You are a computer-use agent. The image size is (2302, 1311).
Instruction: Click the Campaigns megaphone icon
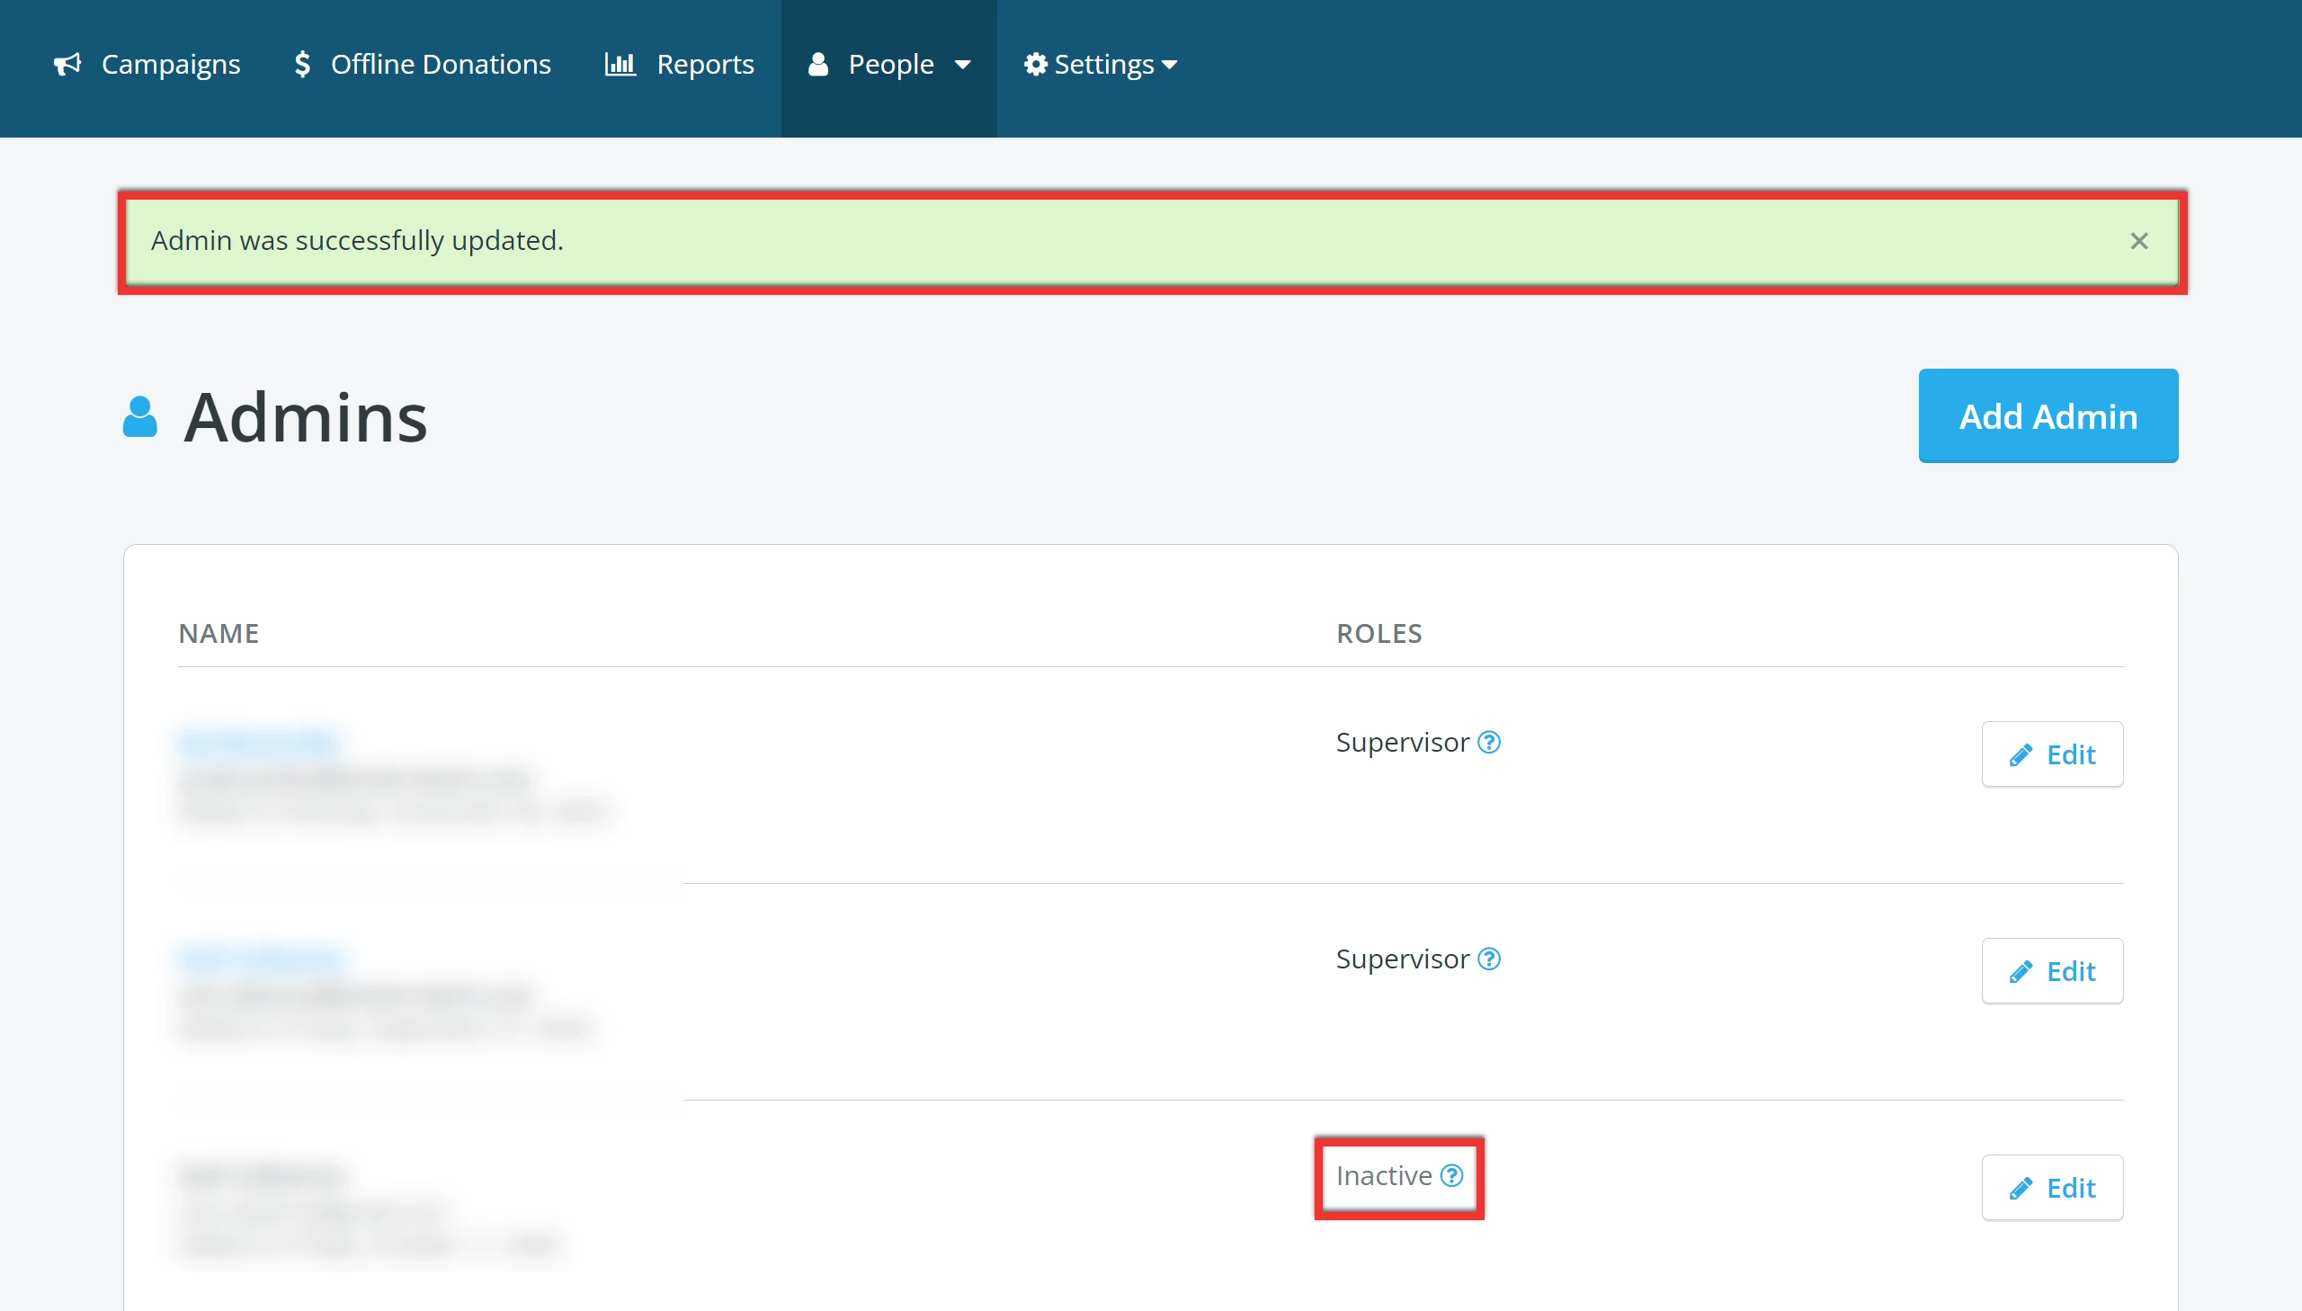click(x=67, y=64)
